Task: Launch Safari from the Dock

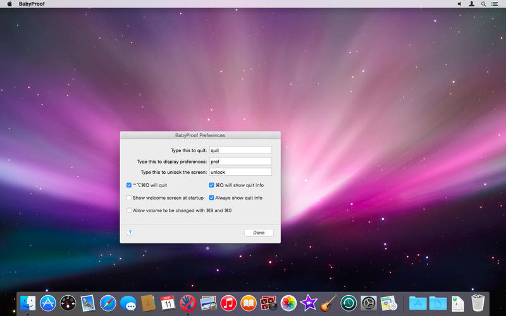Action: coord(108,303)
